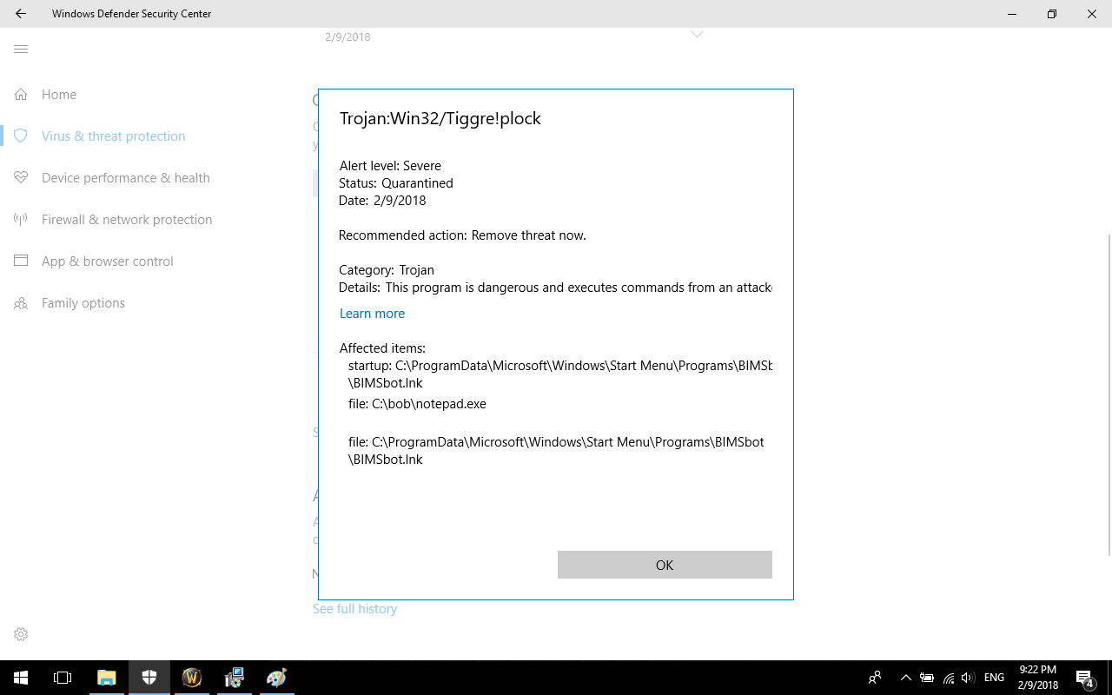This screenshot has width=1112, height=695.
Task: Open See full history link
Action: click(x=354, y=609)
